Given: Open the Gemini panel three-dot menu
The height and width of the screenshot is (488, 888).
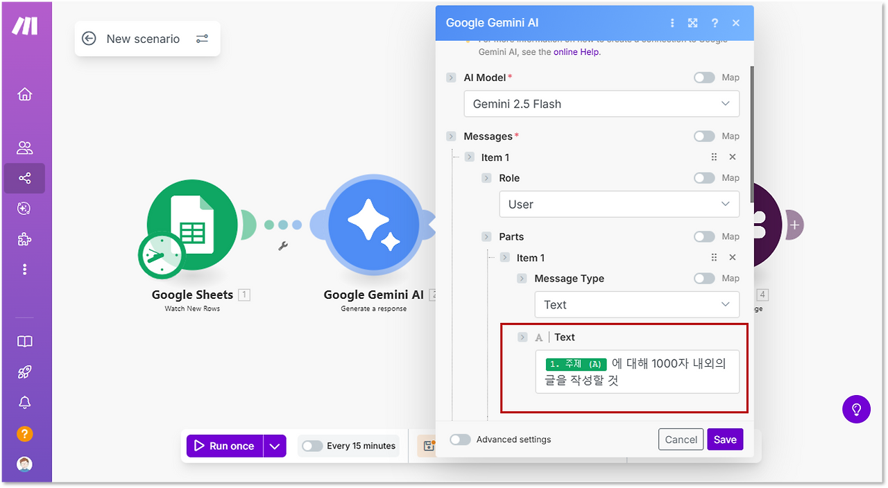Looking at the screenshot, I should [x=672, y=23].
